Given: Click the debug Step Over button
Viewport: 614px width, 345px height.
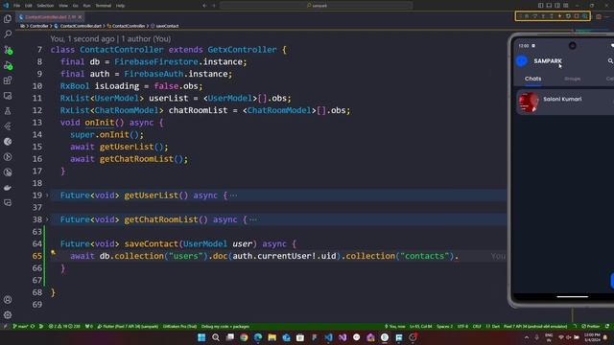Looking at the screenshot, I should pyautogui.click(x=535, y=16).
